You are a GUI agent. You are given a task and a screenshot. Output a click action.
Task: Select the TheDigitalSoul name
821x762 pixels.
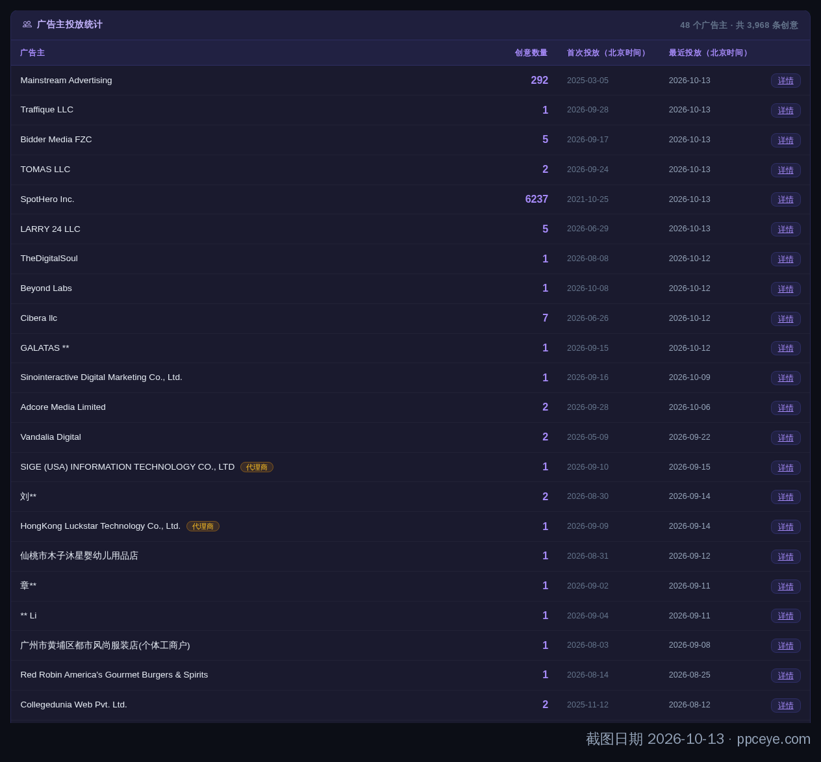[x=49, y=259]
